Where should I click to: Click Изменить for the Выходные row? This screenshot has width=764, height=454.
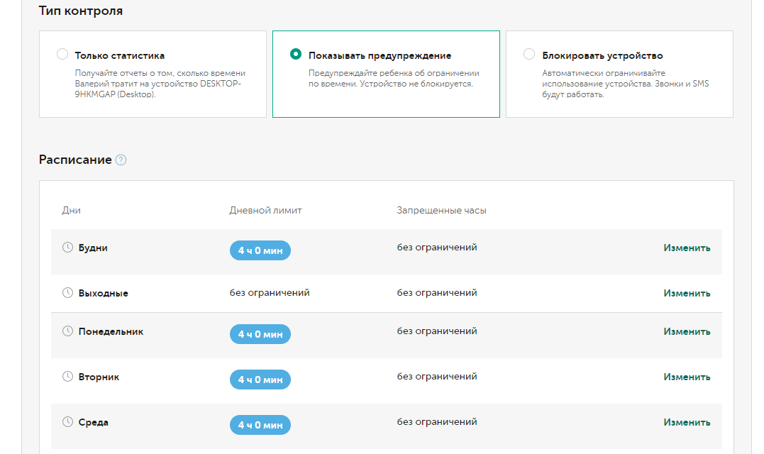tap(687, 293)
